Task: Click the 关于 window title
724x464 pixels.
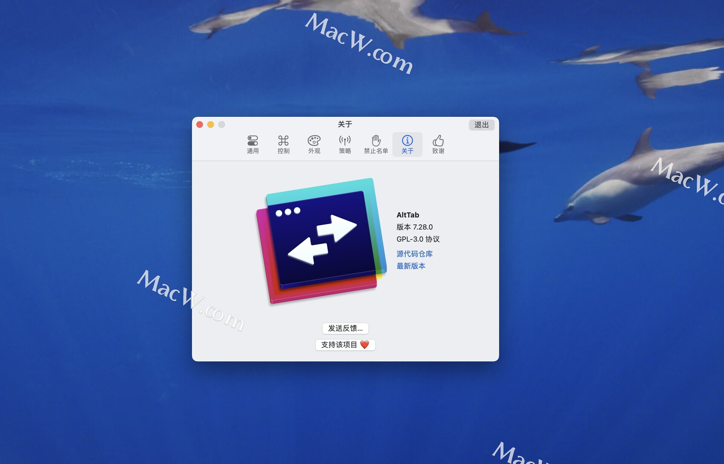Action: pyautogui.click(x=345, y=124)
